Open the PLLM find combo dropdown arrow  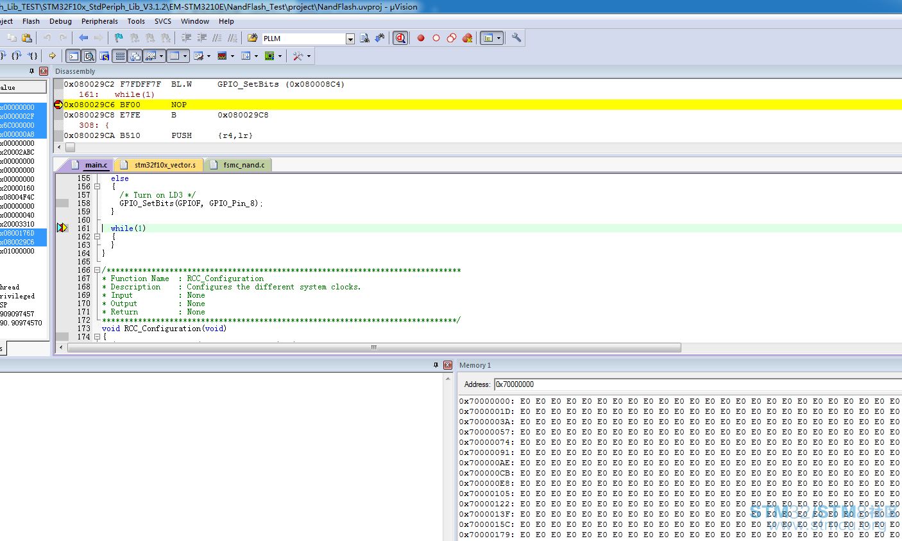pos(350,39)
